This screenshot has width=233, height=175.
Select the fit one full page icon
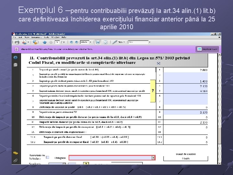coord(105,42)
